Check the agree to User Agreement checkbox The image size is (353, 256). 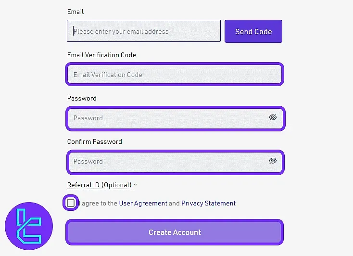pos(71,203)
